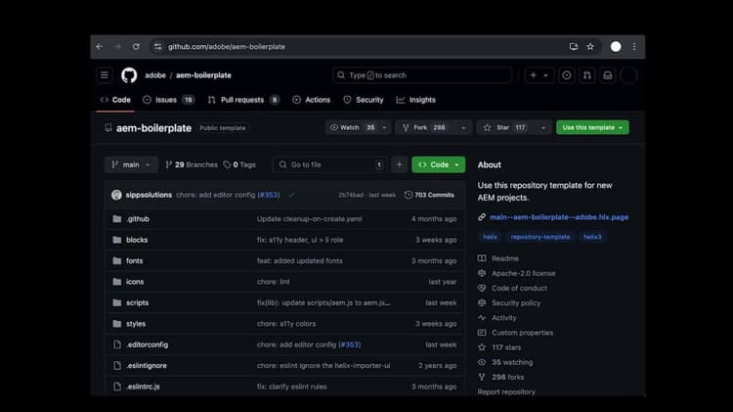Image resolution: width=733 pixels, height=412 pixels.
Task: Open the GitHub hamburger navigation menu
Action: pyautogui.click(x=105, y=75)
